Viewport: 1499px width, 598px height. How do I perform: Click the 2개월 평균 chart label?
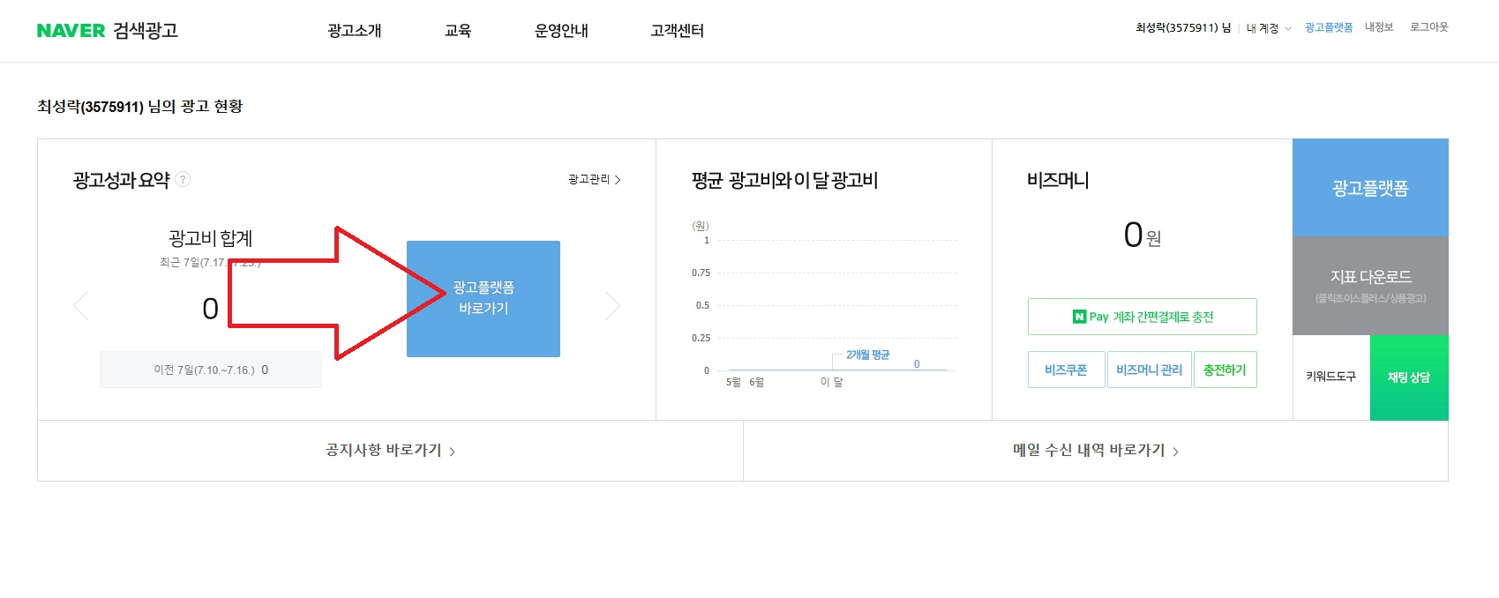click(868, 355)
